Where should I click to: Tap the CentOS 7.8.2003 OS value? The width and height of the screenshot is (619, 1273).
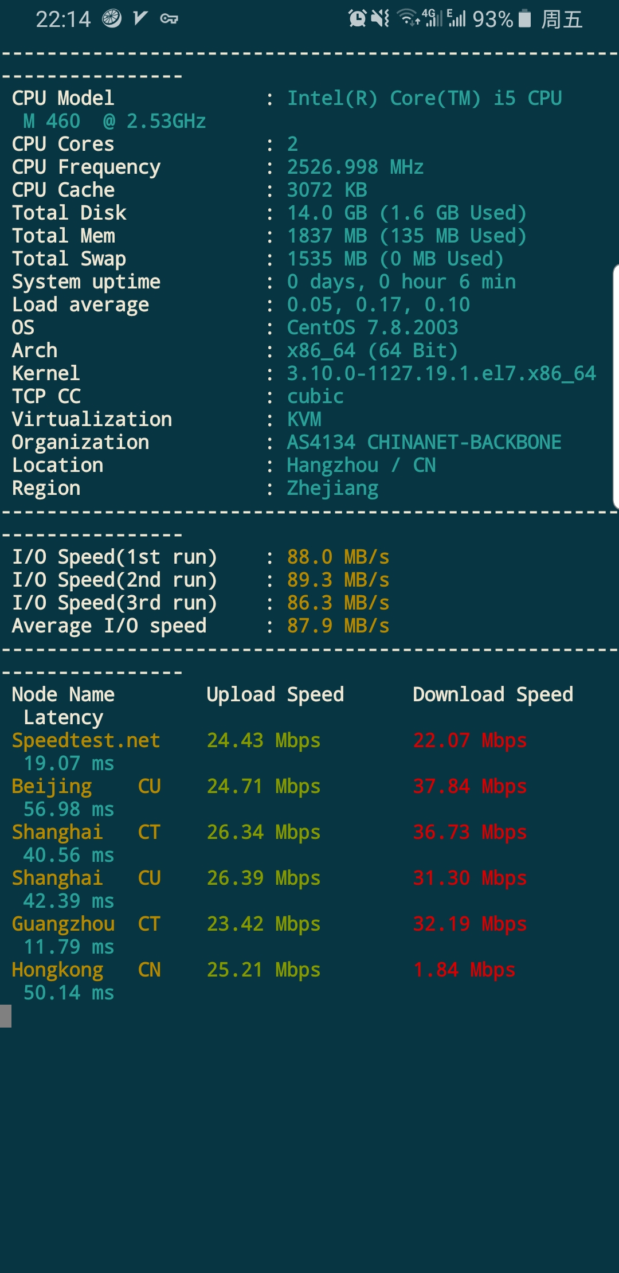pyautogui.click(x=373, y=327)
